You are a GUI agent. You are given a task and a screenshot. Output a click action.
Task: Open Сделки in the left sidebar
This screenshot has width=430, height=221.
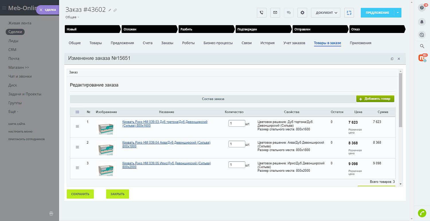coord(15,32)
